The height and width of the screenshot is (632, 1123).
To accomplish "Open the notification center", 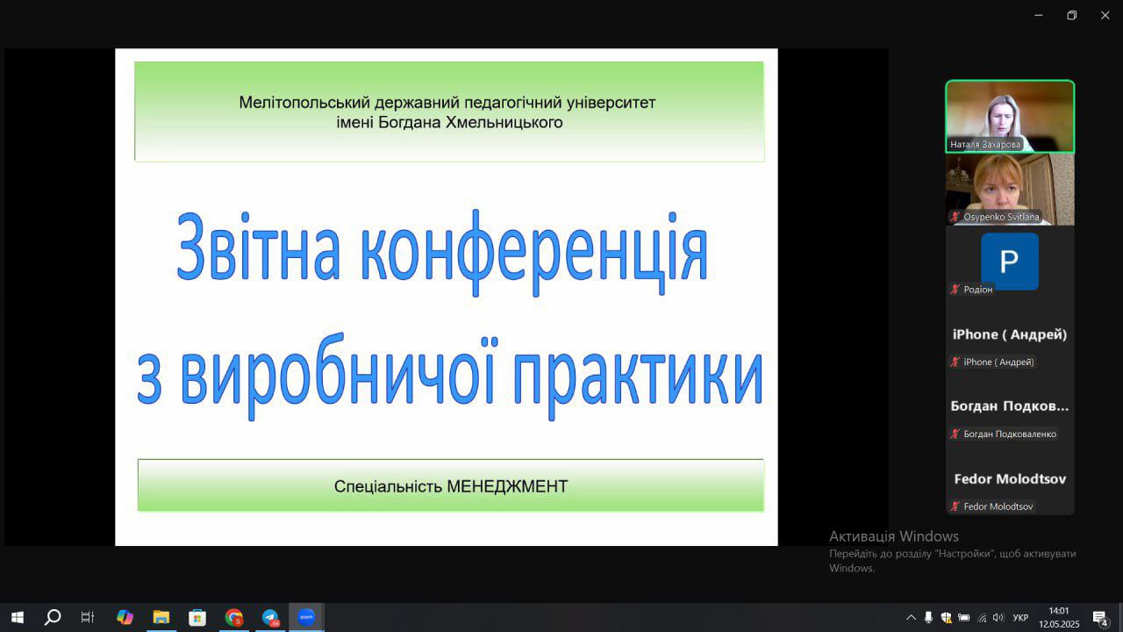I will tap(1100, 618).
